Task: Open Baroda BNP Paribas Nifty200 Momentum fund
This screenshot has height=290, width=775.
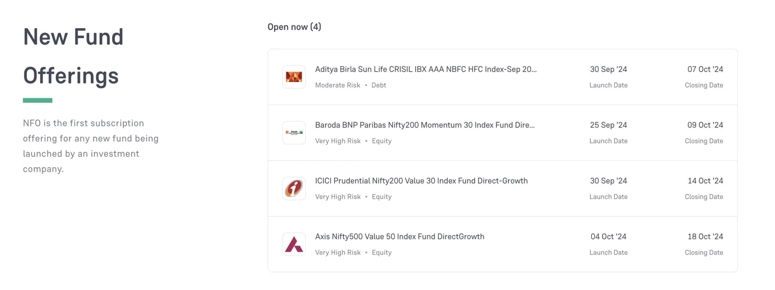Action: 424,125
